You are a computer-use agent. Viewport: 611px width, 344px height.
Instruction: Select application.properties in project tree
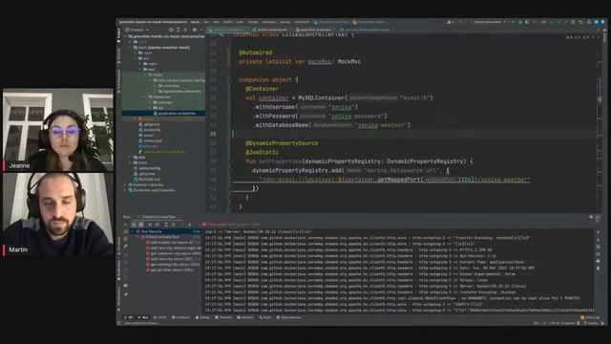(176, 113)
